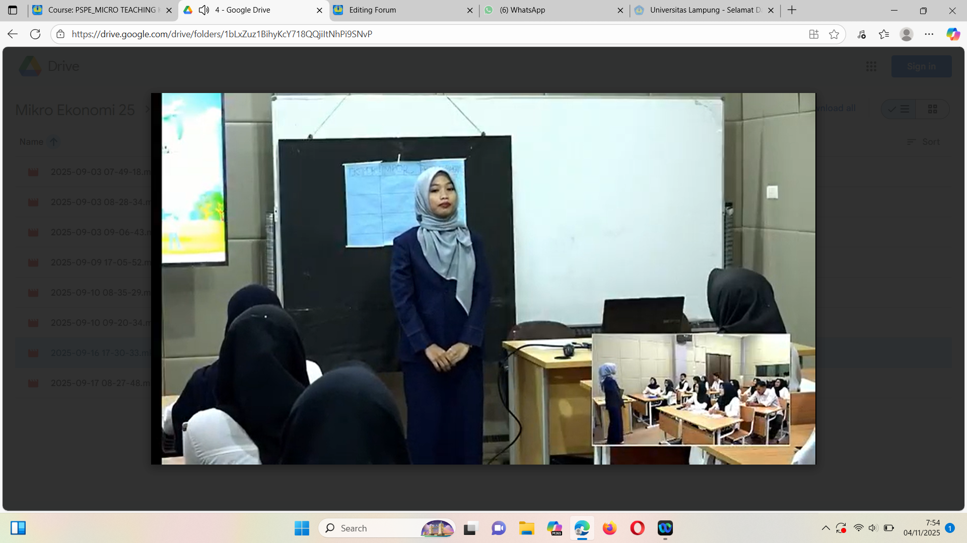
Task: Click the picture-in-picture classroom thumbnail
Action: (x=691, y=390)
